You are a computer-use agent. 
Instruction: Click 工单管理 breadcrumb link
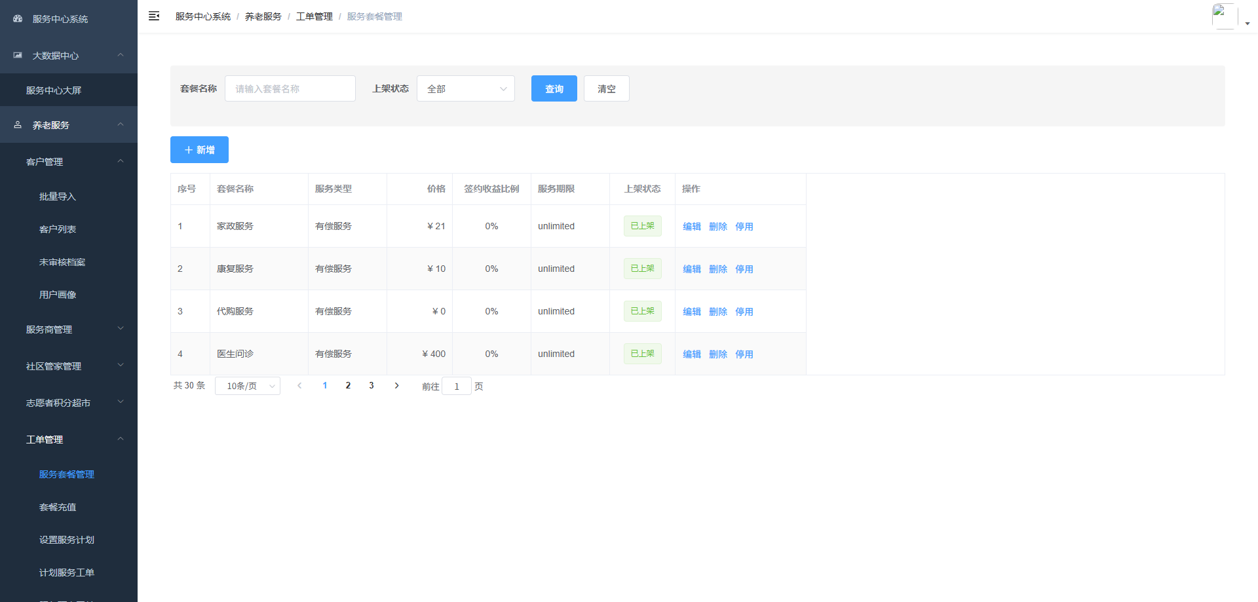coord(314,16)
